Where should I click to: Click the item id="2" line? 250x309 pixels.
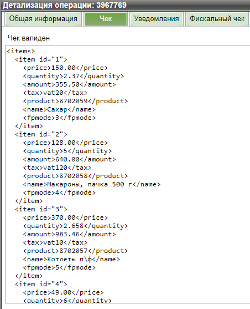pos(41,134)
